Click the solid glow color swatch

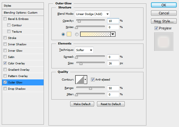click(x=69, y=34)
